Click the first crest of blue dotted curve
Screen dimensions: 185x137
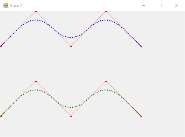pyautogui.click(x=36, y=20)
